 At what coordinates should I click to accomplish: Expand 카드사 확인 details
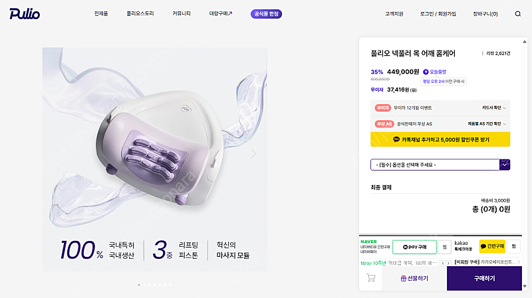click(x=495, y=107)
